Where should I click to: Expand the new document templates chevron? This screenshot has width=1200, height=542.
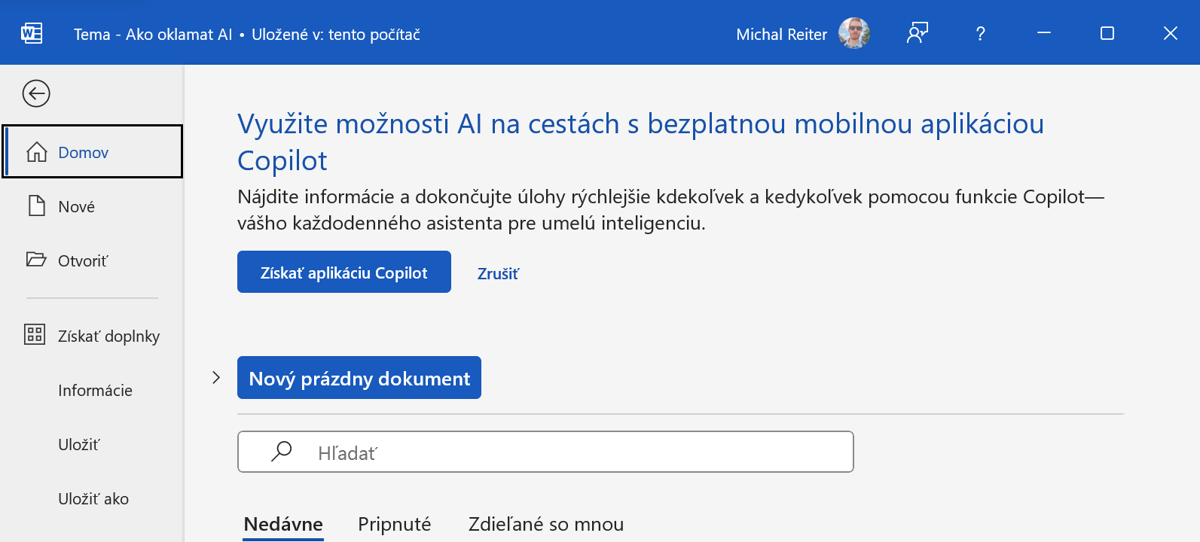tap(216, 377)
